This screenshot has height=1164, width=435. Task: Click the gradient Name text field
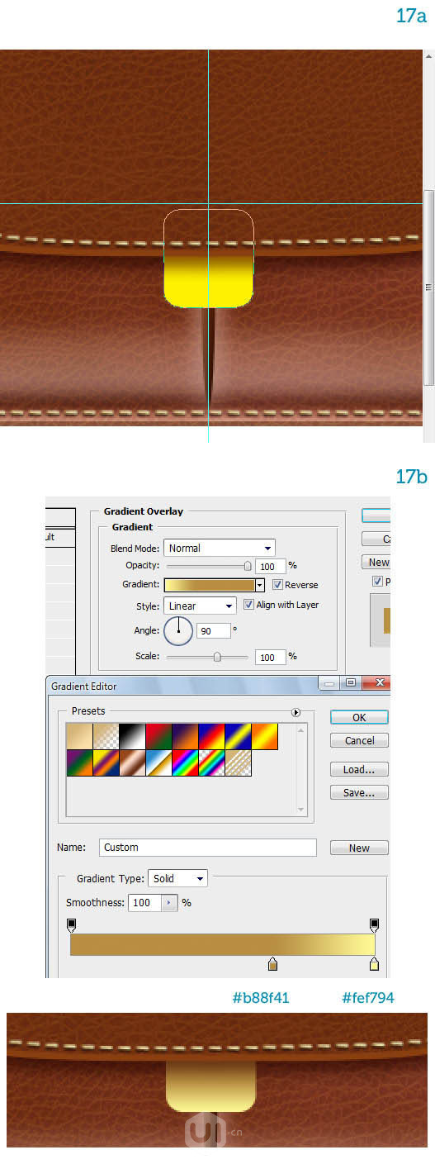[208, 847]
